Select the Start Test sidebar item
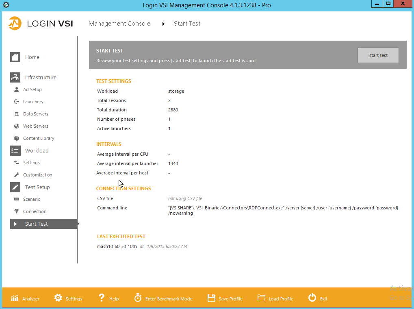The width and height of the screenshot is (414, 309). click(x=44, y=224)
